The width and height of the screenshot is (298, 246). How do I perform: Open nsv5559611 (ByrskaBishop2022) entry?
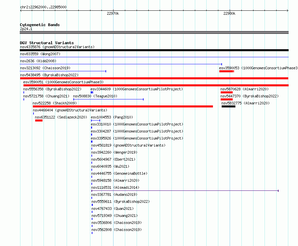click(x=121, y=201)
